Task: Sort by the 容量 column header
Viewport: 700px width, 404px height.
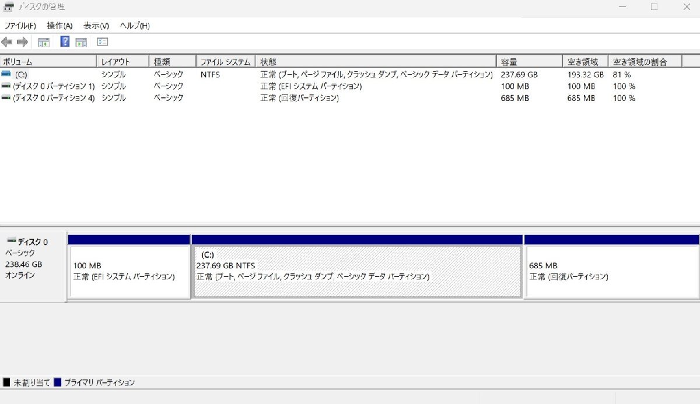Action: (x=529, y=62)
